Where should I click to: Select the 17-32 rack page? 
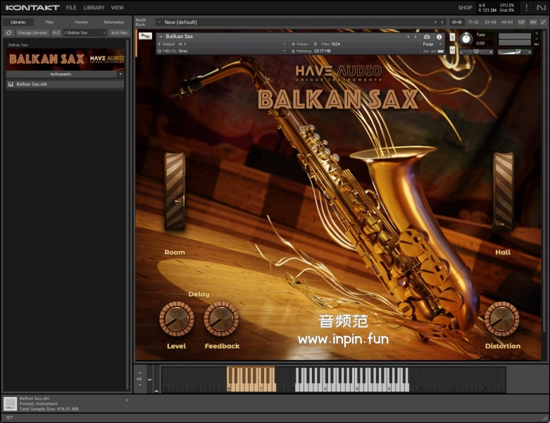click(473, 22)
